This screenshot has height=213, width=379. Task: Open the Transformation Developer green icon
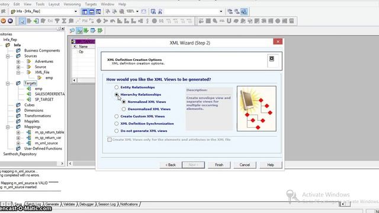[86, 31]
